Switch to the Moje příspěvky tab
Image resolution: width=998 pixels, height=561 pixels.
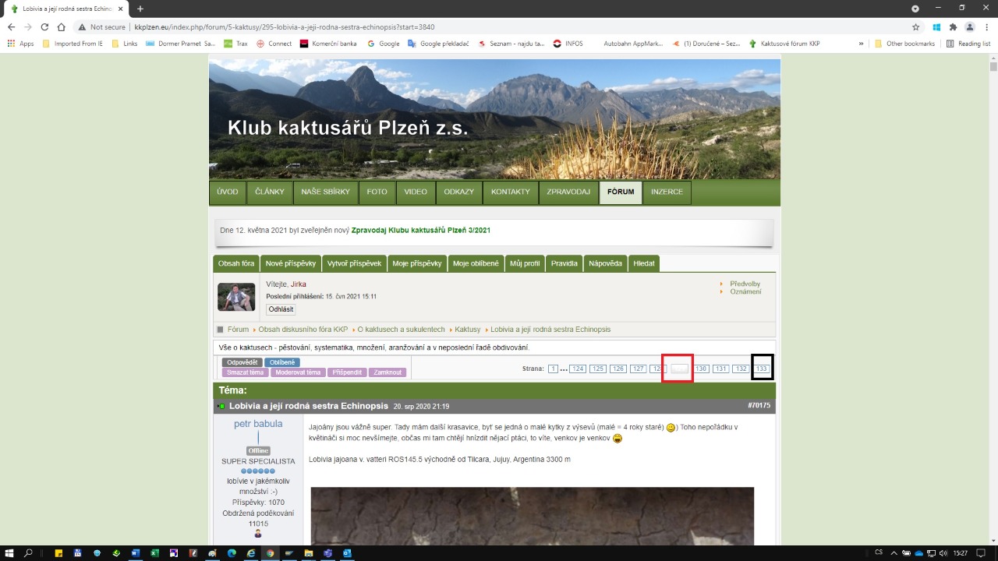417,263
